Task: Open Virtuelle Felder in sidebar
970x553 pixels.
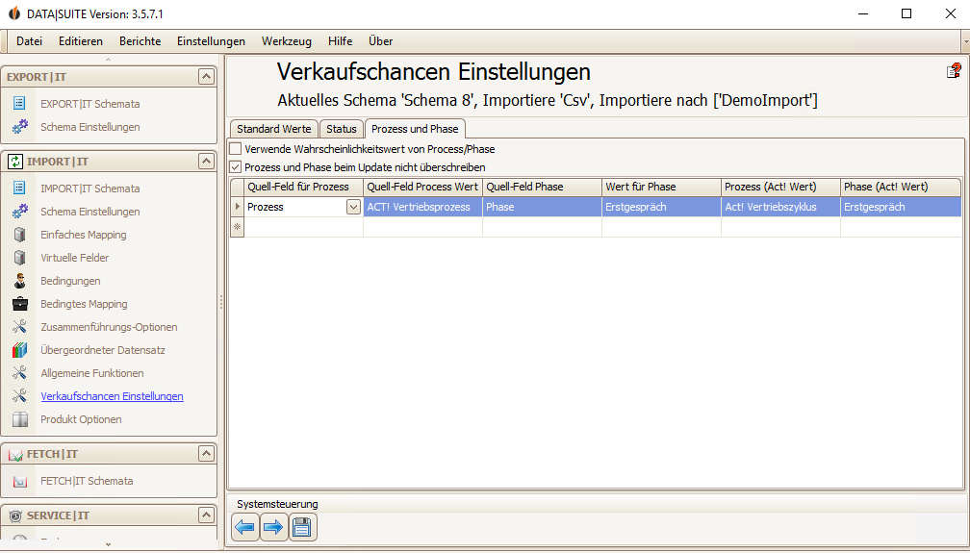Action: tap(75, 258)
